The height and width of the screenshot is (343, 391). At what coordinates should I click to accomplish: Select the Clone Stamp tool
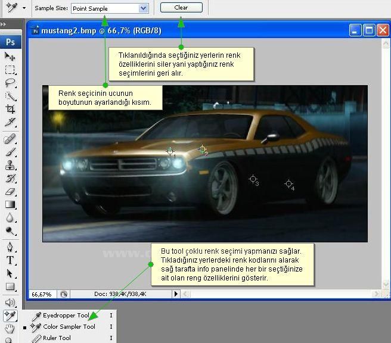(10, 166)
